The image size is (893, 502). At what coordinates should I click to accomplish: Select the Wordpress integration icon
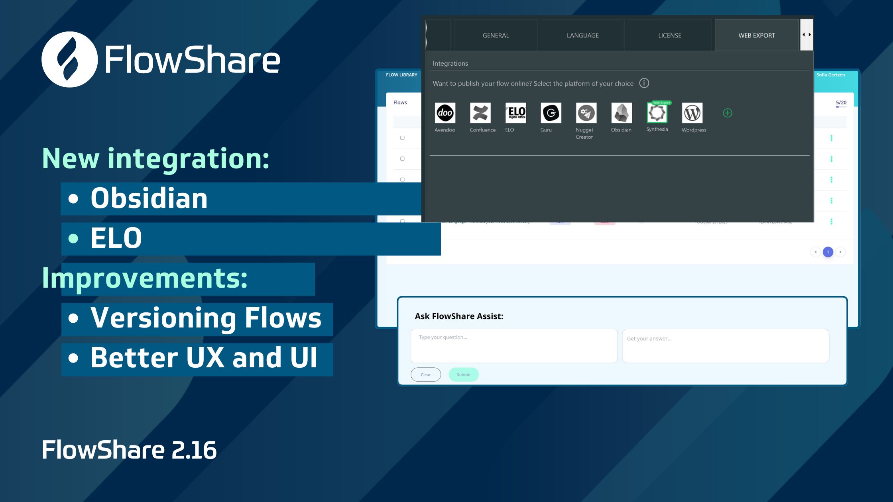click(692, 113)
